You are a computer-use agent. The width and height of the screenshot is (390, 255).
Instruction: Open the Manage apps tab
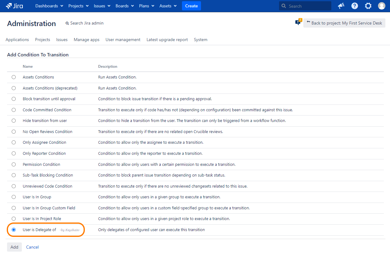click(x=86, y=40)
